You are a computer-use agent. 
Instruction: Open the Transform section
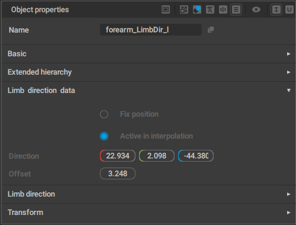coord(149,213)
